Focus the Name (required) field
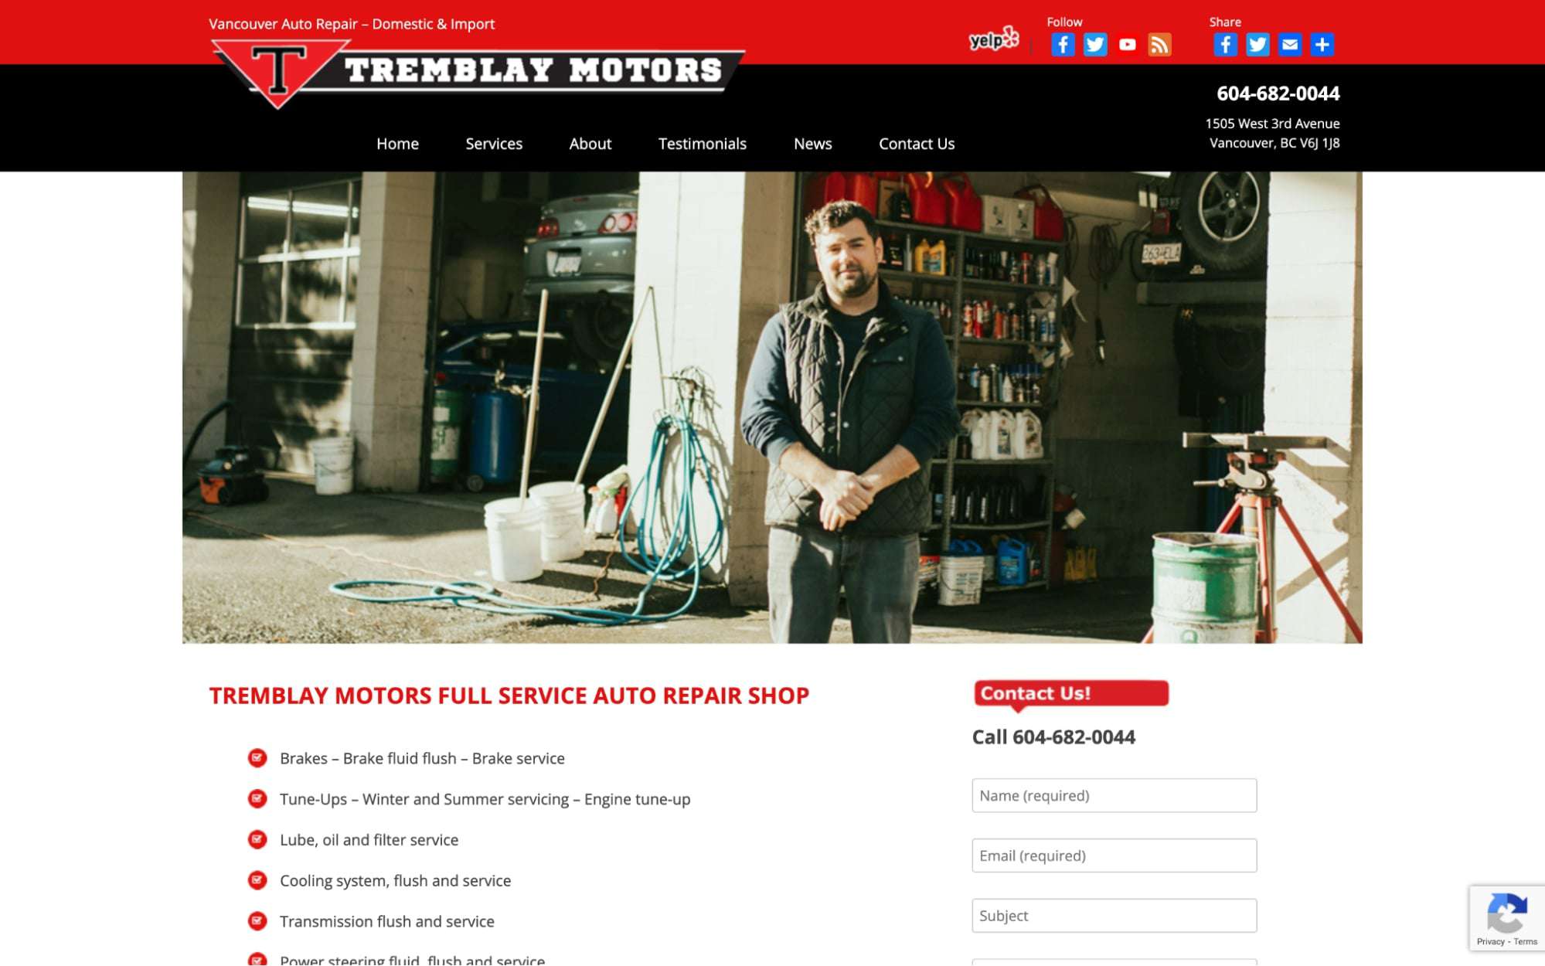The height and width of the screenshot is (966, 1545). pos(1115,795)
